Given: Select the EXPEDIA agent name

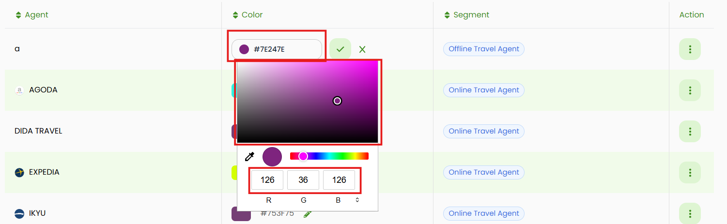Looking at the screenshot, I should point(44,172).
